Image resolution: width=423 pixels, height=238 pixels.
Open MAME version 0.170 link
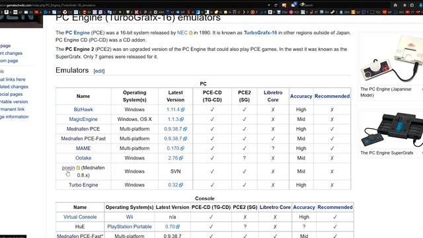tap(175, 148)
